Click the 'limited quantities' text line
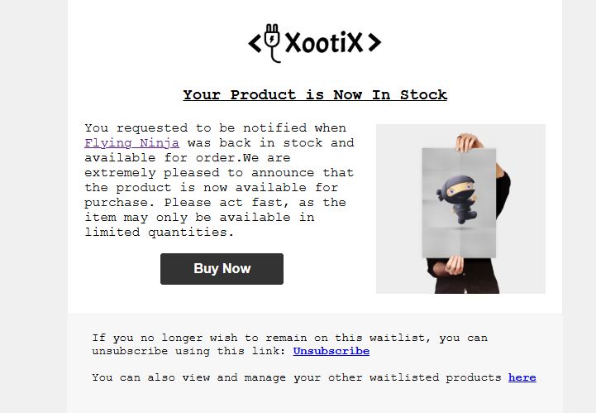596x413 pixels. (159, 233)
